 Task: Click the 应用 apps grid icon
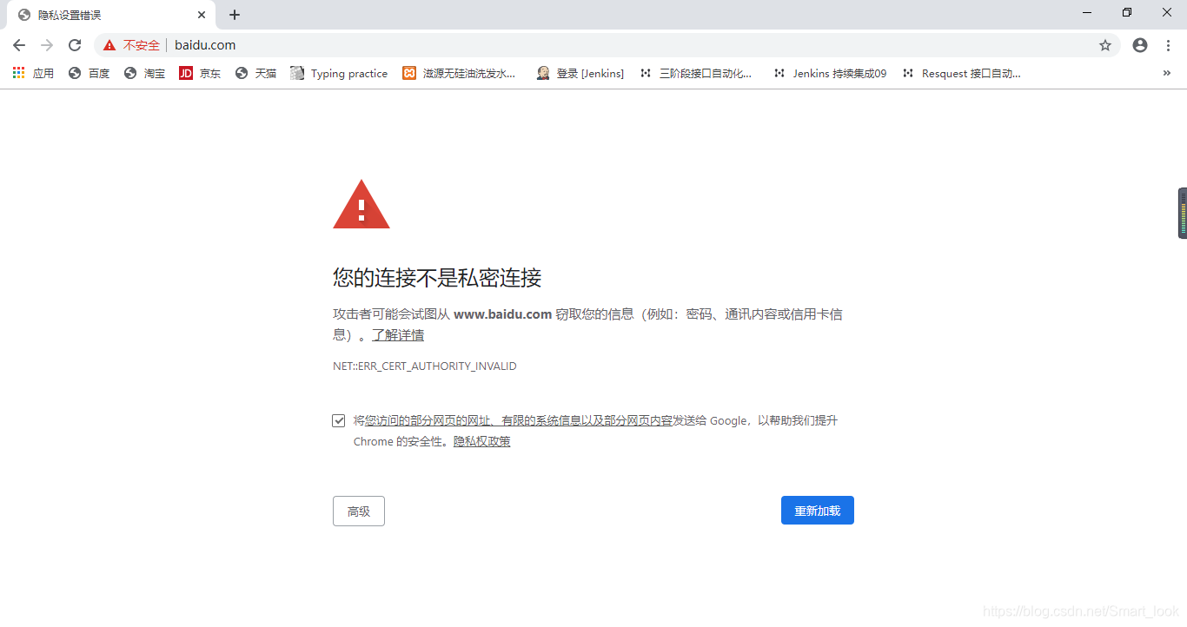click(18, 73)
